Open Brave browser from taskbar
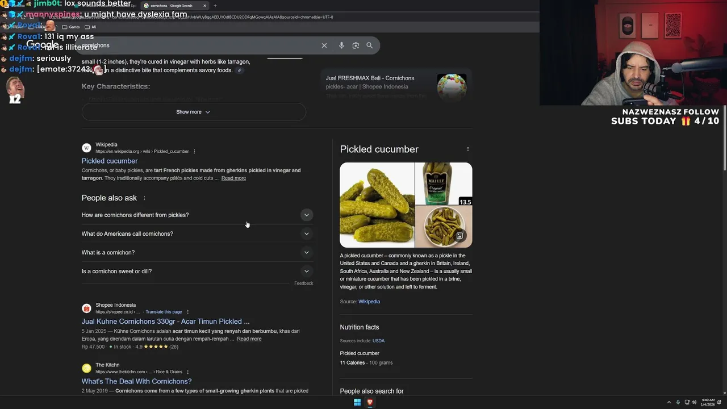This screenshot has width=727, height=409. [x=370, y=402]
